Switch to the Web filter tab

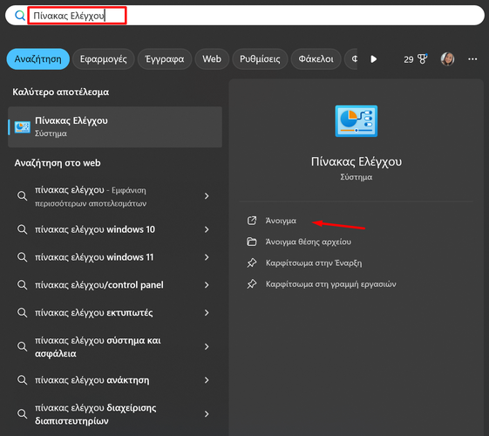(x=212, y=59)
